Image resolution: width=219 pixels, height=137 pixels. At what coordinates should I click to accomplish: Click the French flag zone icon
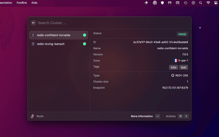pos(176,61)
